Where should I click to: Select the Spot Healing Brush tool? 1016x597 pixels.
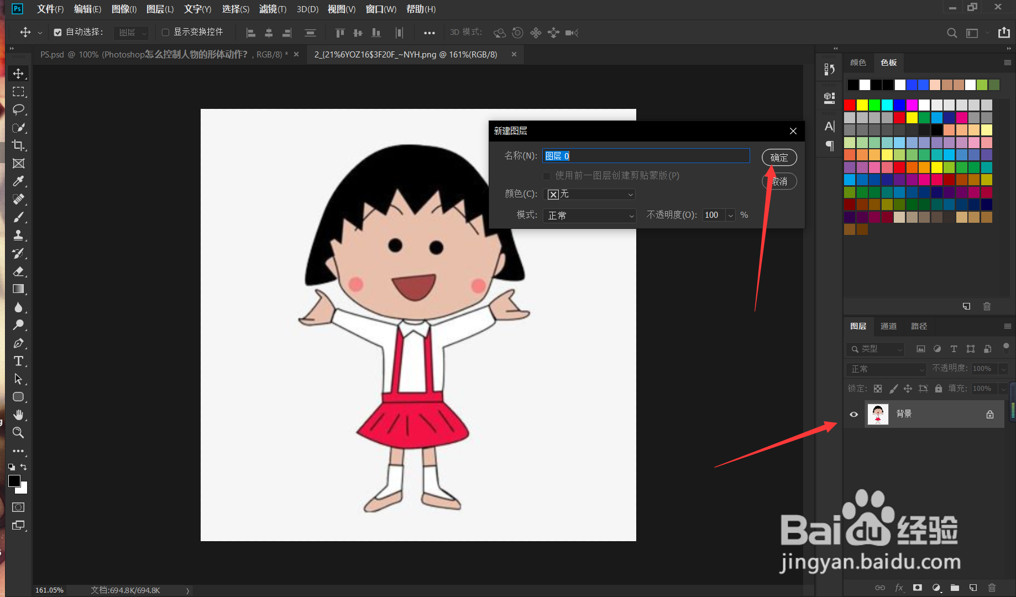[x=18, y=199]
